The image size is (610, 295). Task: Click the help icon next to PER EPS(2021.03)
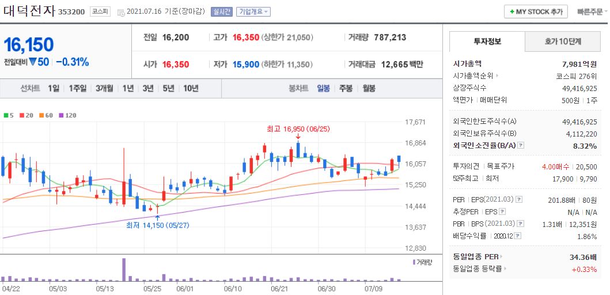coord(518,200)
